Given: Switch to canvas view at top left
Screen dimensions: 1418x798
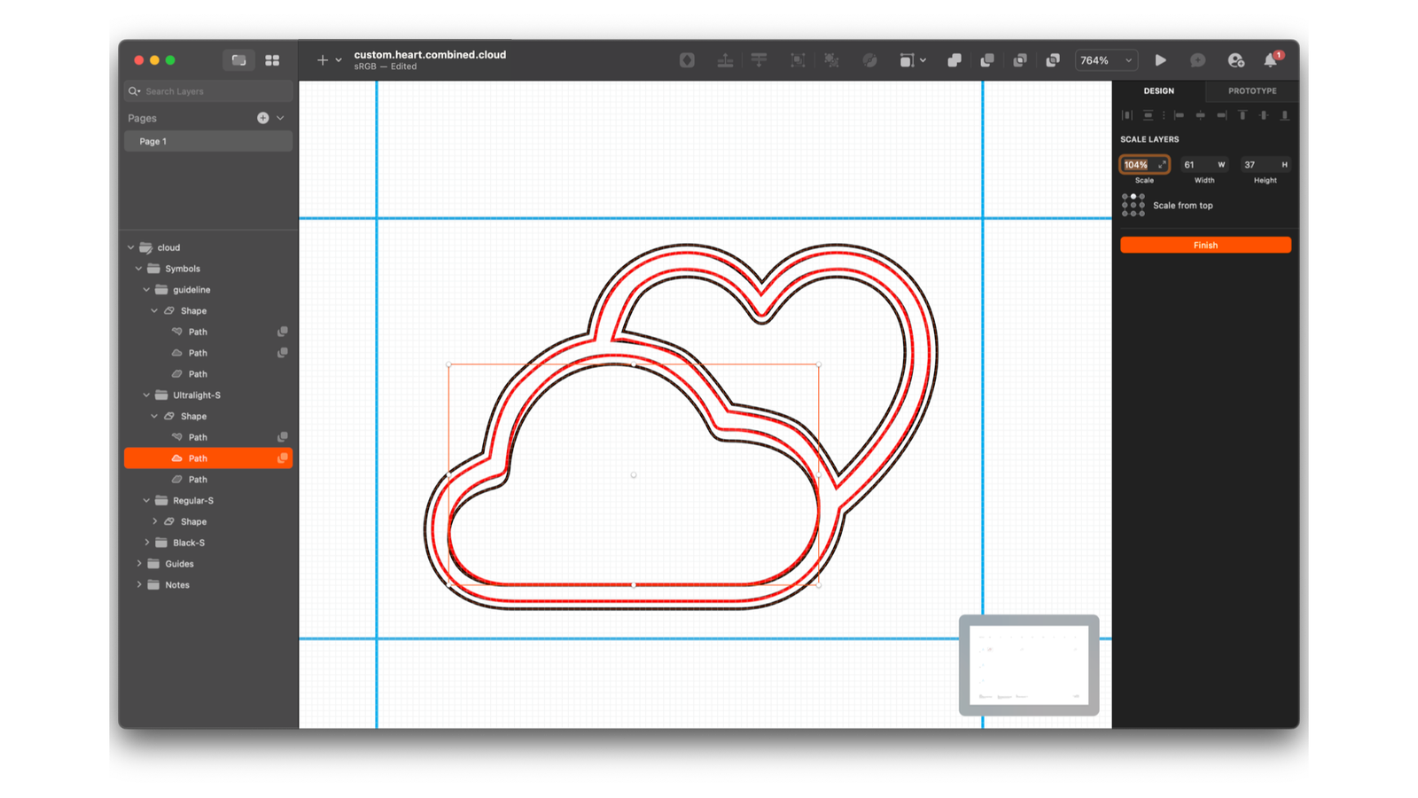Looking at the screenshot, I should [238, 59].
